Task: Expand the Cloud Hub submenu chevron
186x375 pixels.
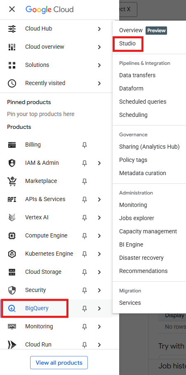Action: click(99, 29)
